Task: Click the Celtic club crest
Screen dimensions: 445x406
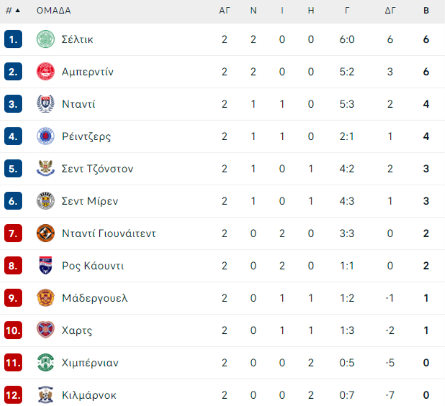Action: click(x=45, y=39)
